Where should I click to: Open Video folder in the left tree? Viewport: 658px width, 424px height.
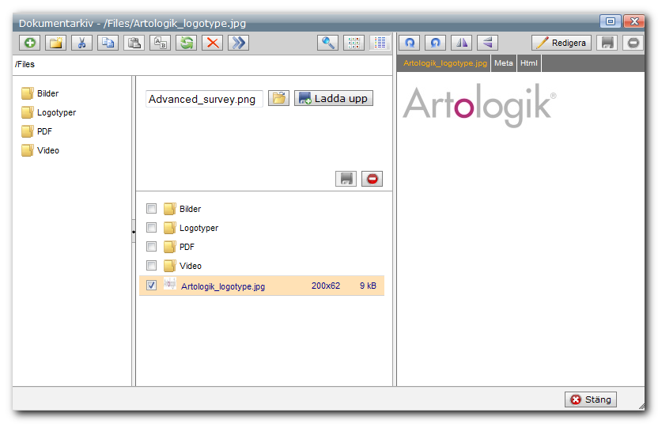tap(40, 150)
